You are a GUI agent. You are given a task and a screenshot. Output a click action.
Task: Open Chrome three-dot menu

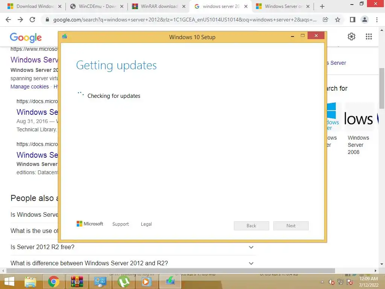point(377,20)
